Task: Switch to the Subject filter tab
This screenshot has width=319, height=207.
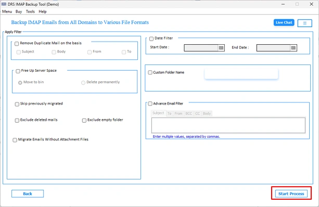Action: click(158, 113)
